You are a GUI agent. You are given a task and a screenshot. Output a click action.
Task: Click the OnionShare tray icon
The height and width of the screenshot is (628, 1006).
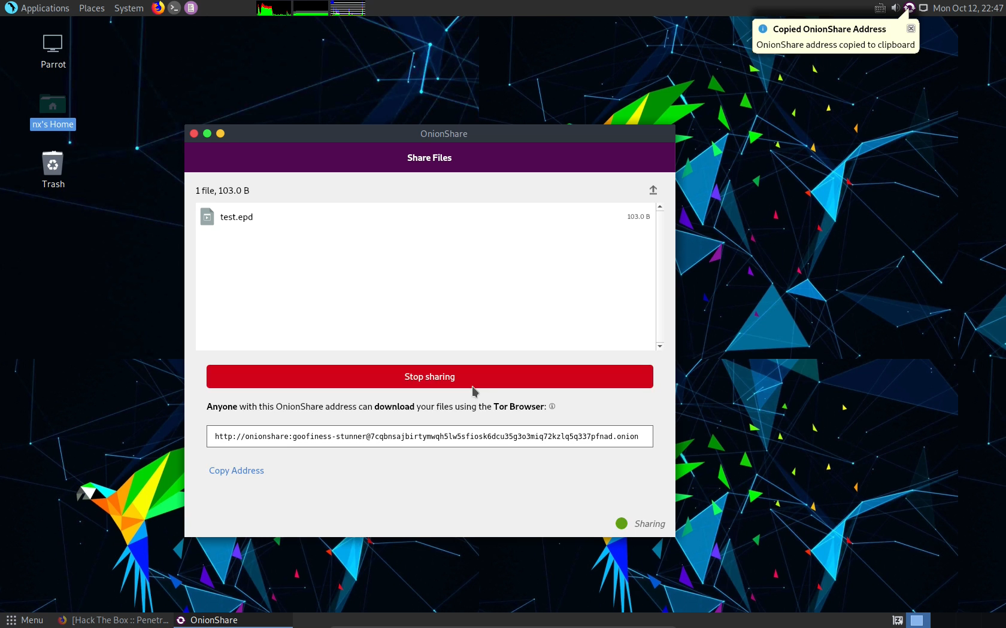(x=909, y=8)
